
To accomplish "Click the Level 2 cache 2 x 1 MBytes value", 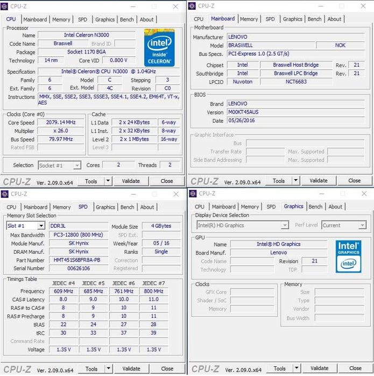I will (x=135, y=139).
